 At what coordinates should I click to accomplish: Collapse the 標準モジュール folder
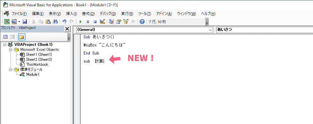(x=10, y=69)
